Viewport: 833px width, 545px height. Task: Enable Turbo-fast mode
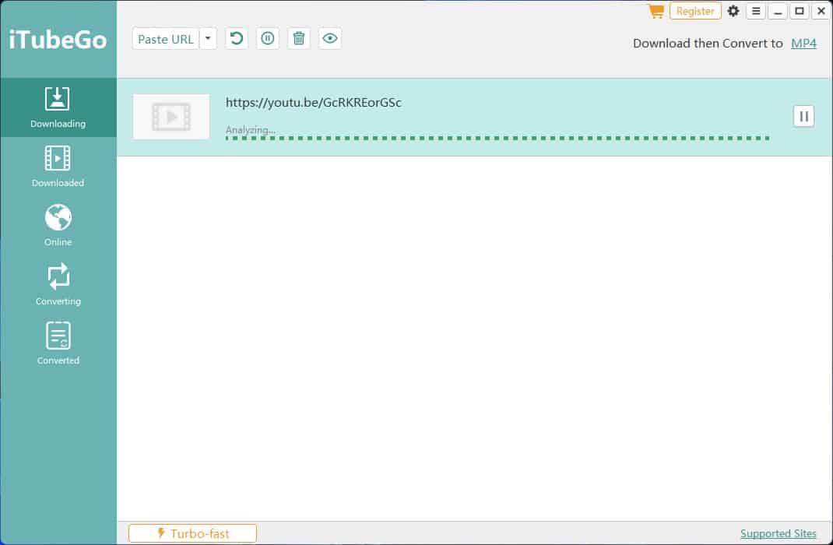click(x=193, y=533)
